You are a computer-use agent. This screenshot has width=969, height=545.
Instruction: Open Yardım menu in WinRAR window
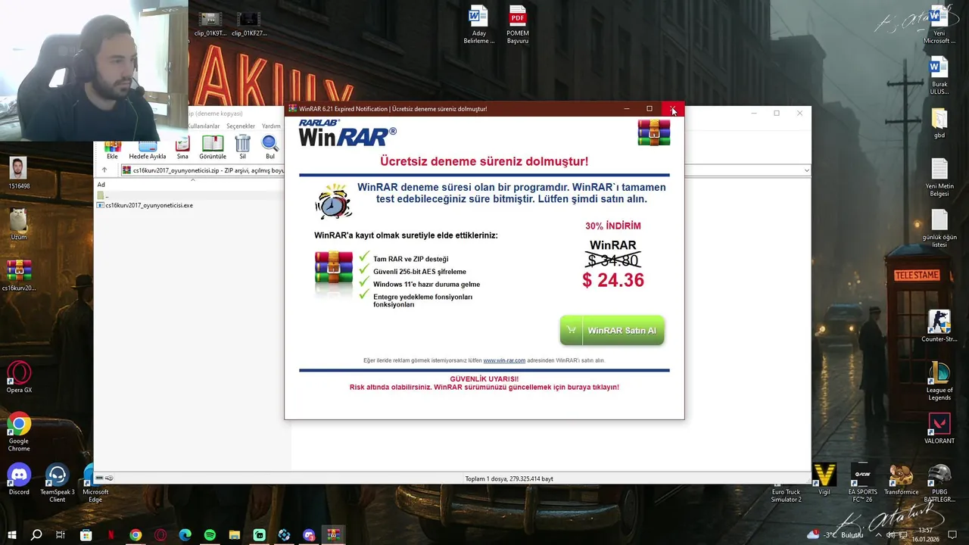[x=271, y=126]
